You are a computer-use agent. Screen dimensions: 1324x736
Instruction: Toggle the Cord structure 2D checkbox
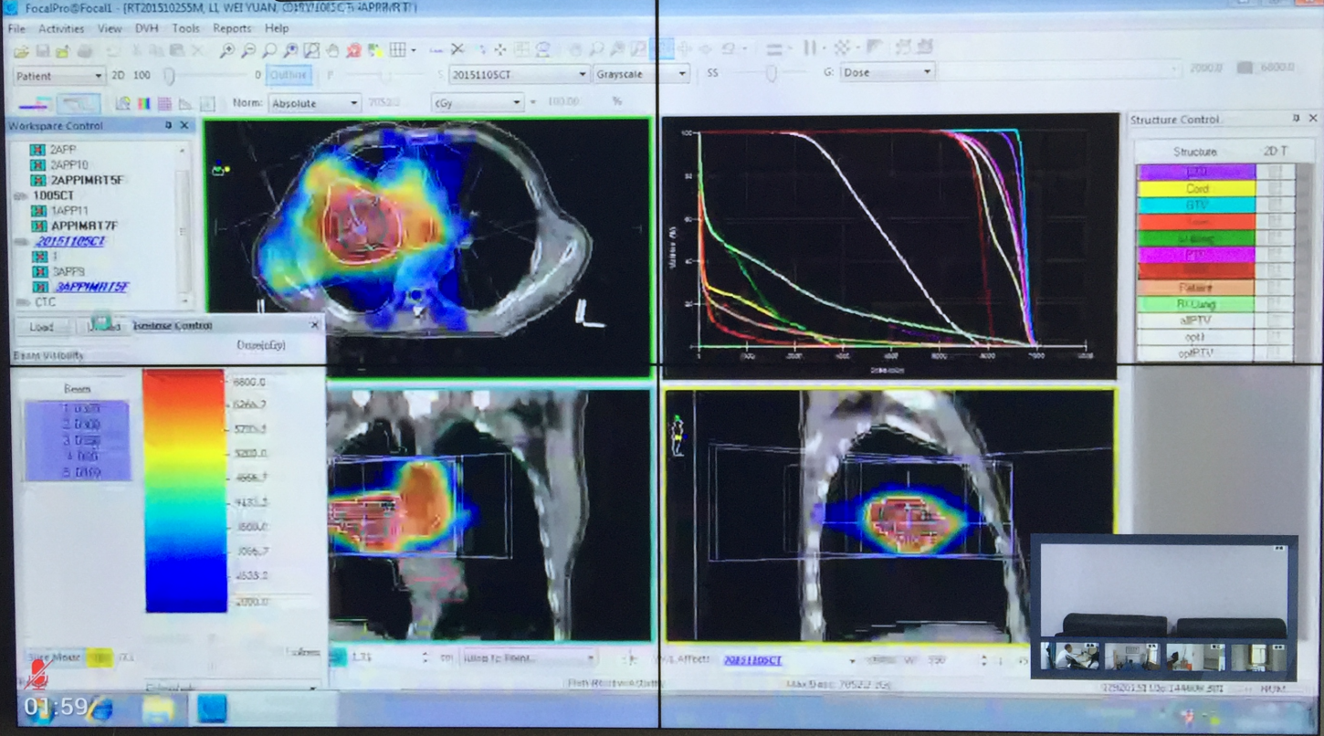click(x=1274, y=189)
